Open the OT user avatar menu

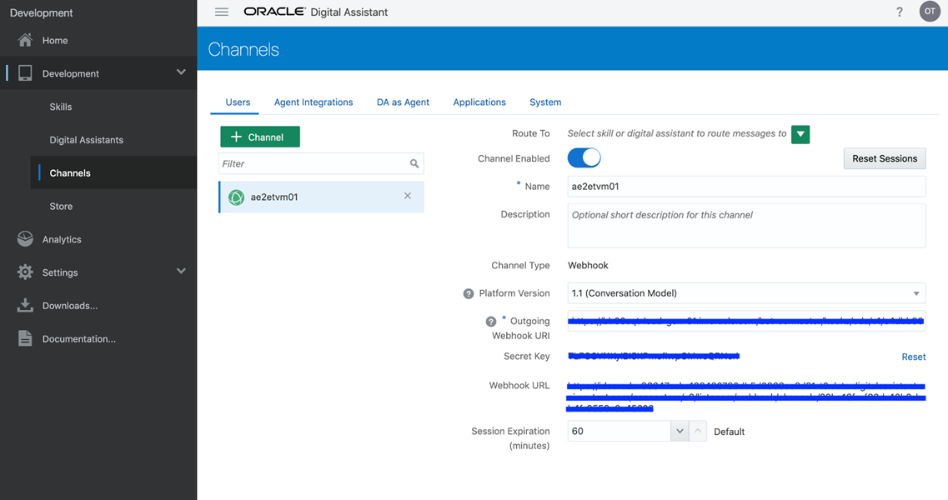(929, 12)
